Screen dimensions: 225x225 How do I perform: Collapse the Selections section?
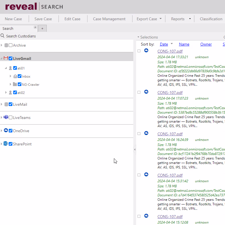click(138, 37)
